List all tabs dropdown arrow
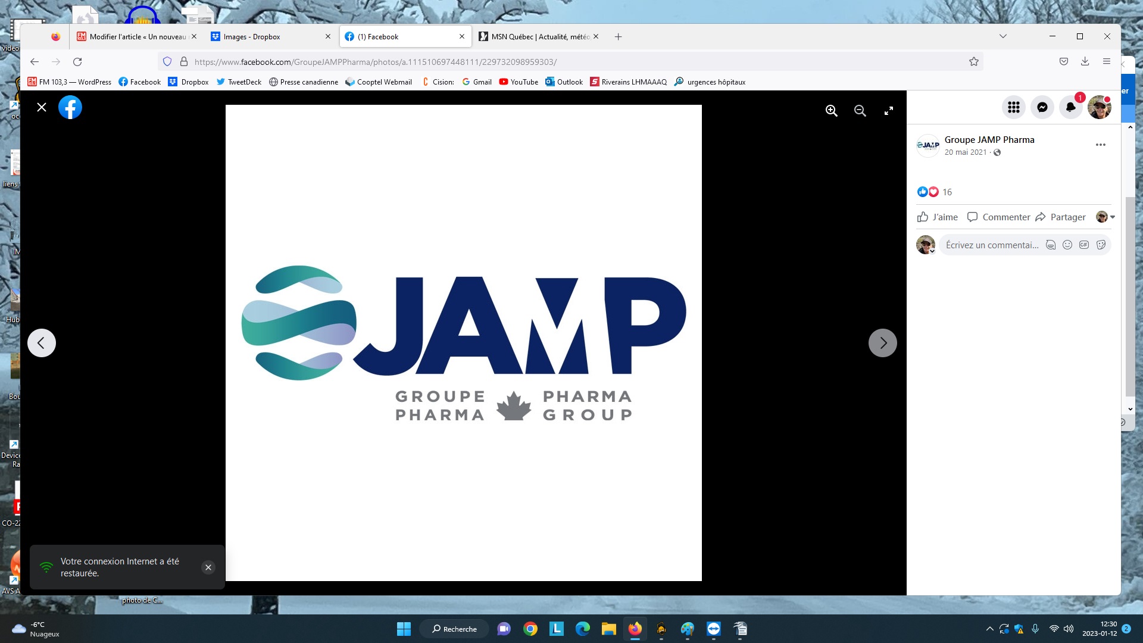The image size is (1143, 643). 1003,36
